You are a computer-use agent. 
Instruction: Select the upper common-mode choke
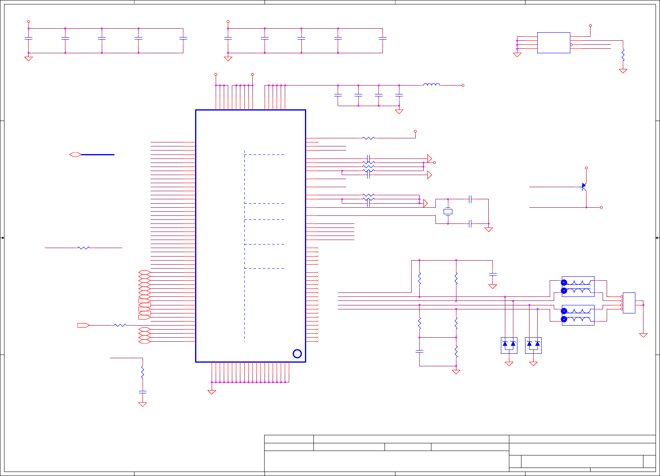578,286
